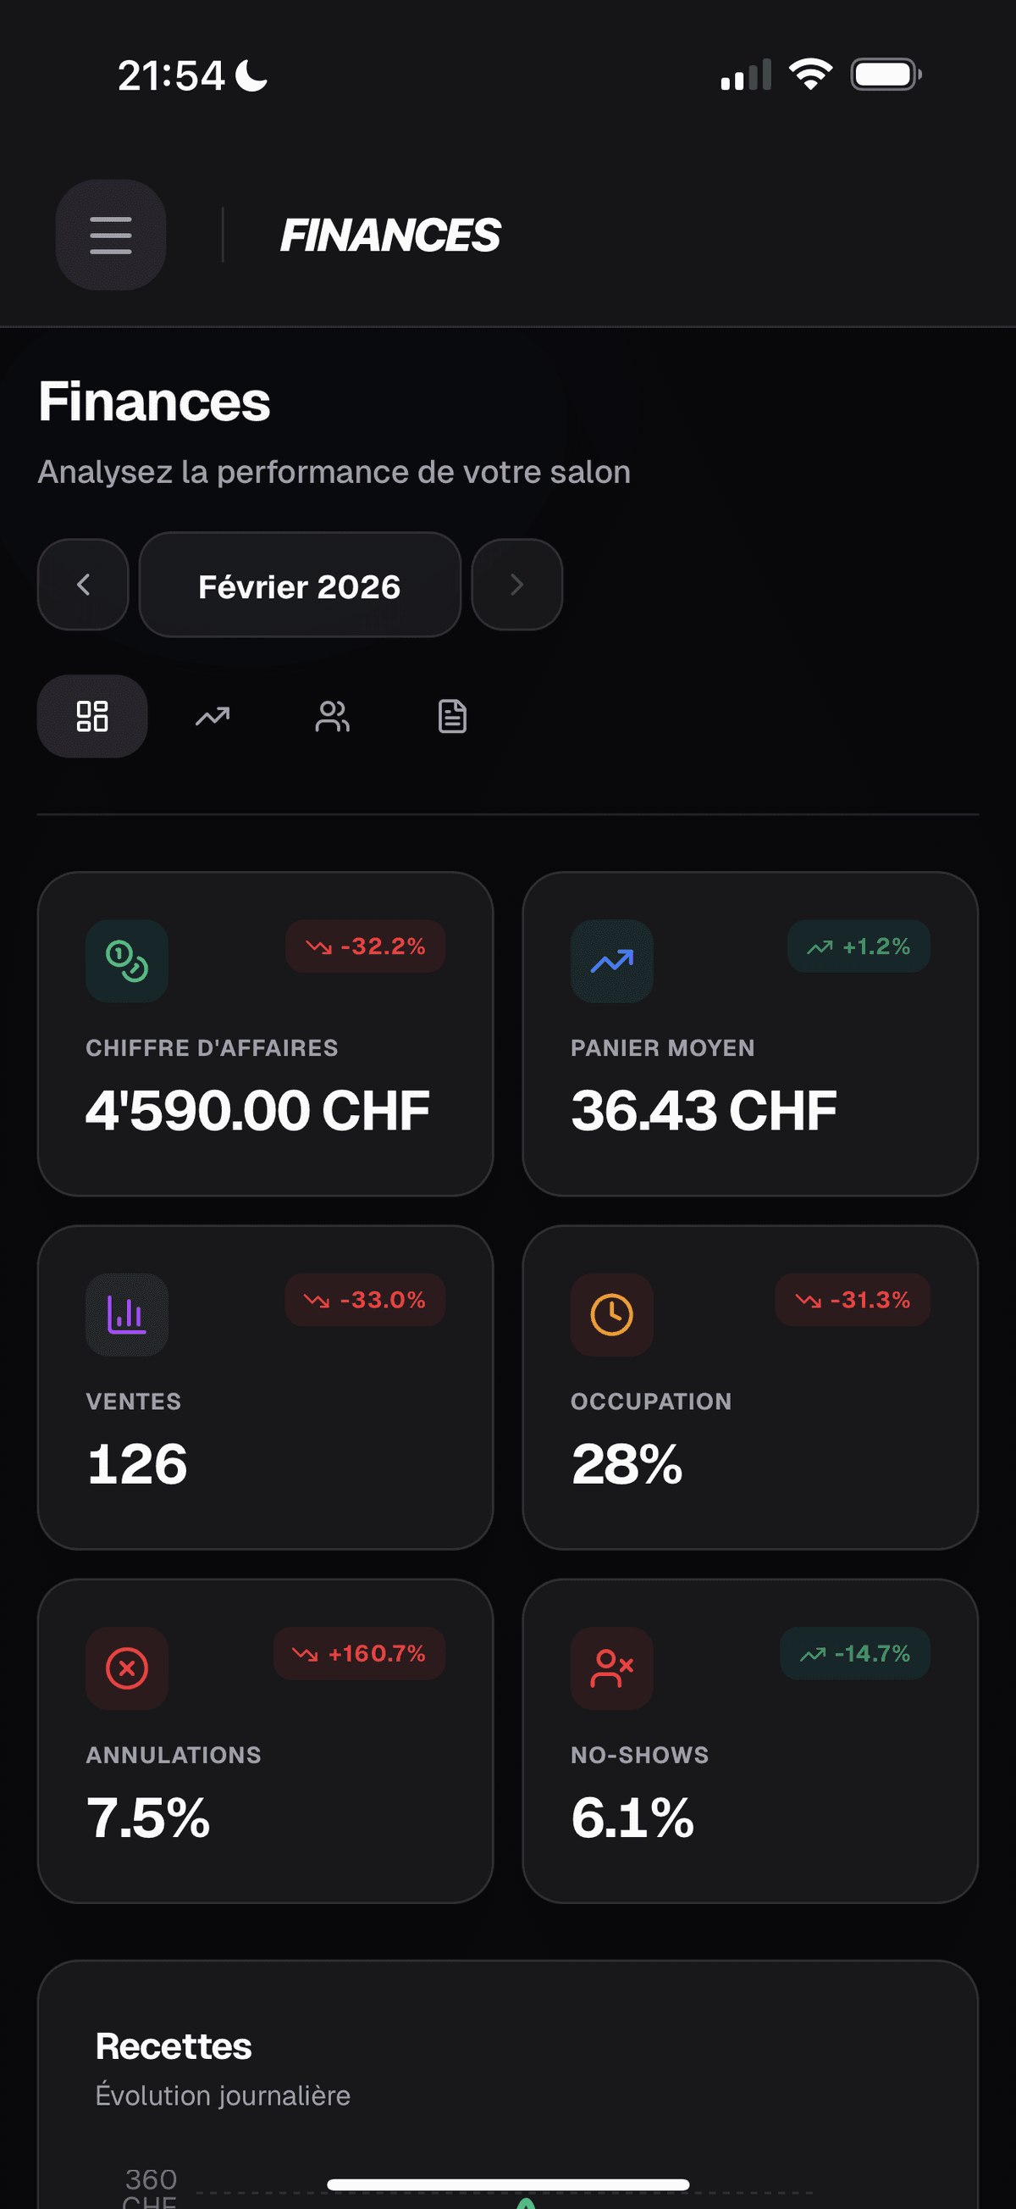Open the Ventes 126 card
Screen dimensions: 1016x2209
[x=266, y=1424]
